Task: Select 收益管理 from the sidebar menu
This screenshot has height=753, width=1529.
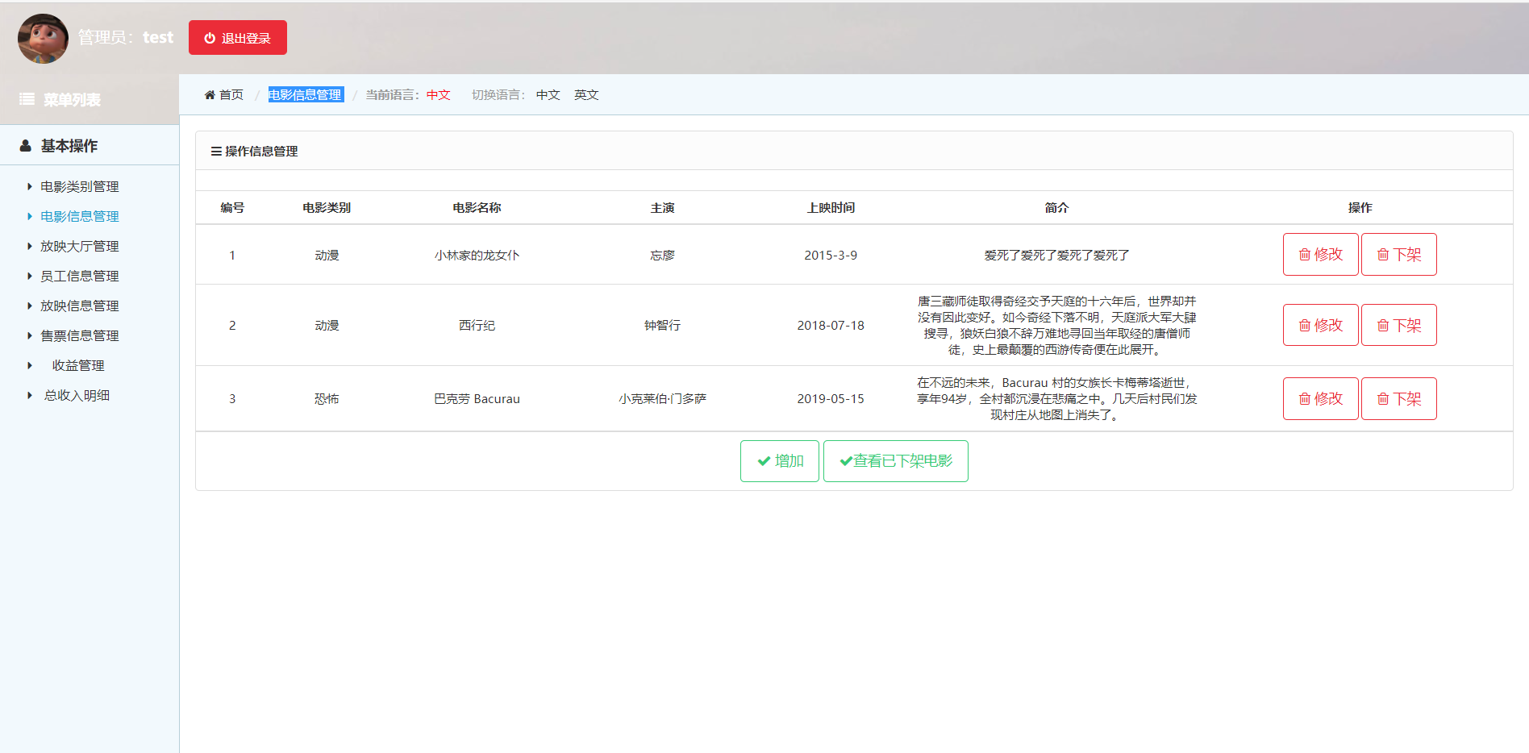Action: tap(77, 365)
